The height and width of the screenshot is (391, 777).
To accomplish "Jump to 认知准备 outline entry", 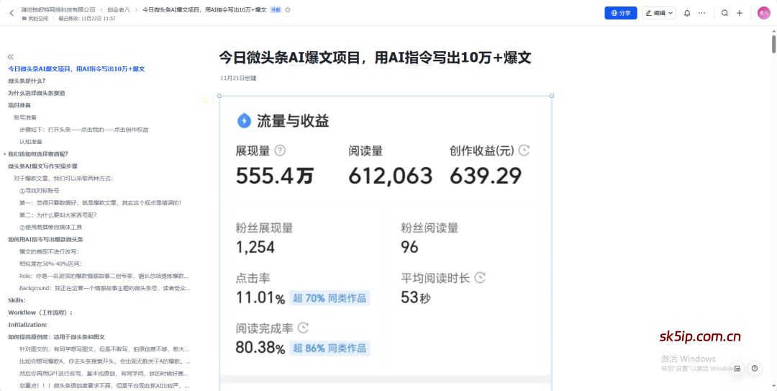I will pos(31,141).
